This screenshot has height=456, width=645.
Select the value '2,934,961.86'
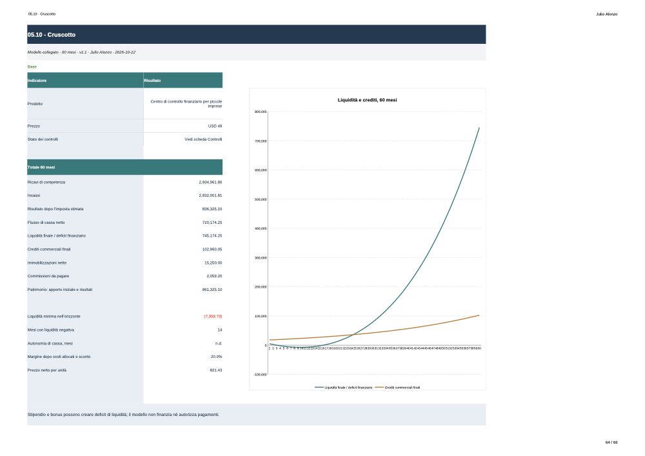coord(210,182)
